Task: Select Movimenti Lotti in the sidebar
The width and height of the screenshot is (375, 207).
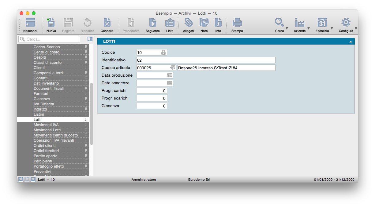Action: tap(47, 130)
